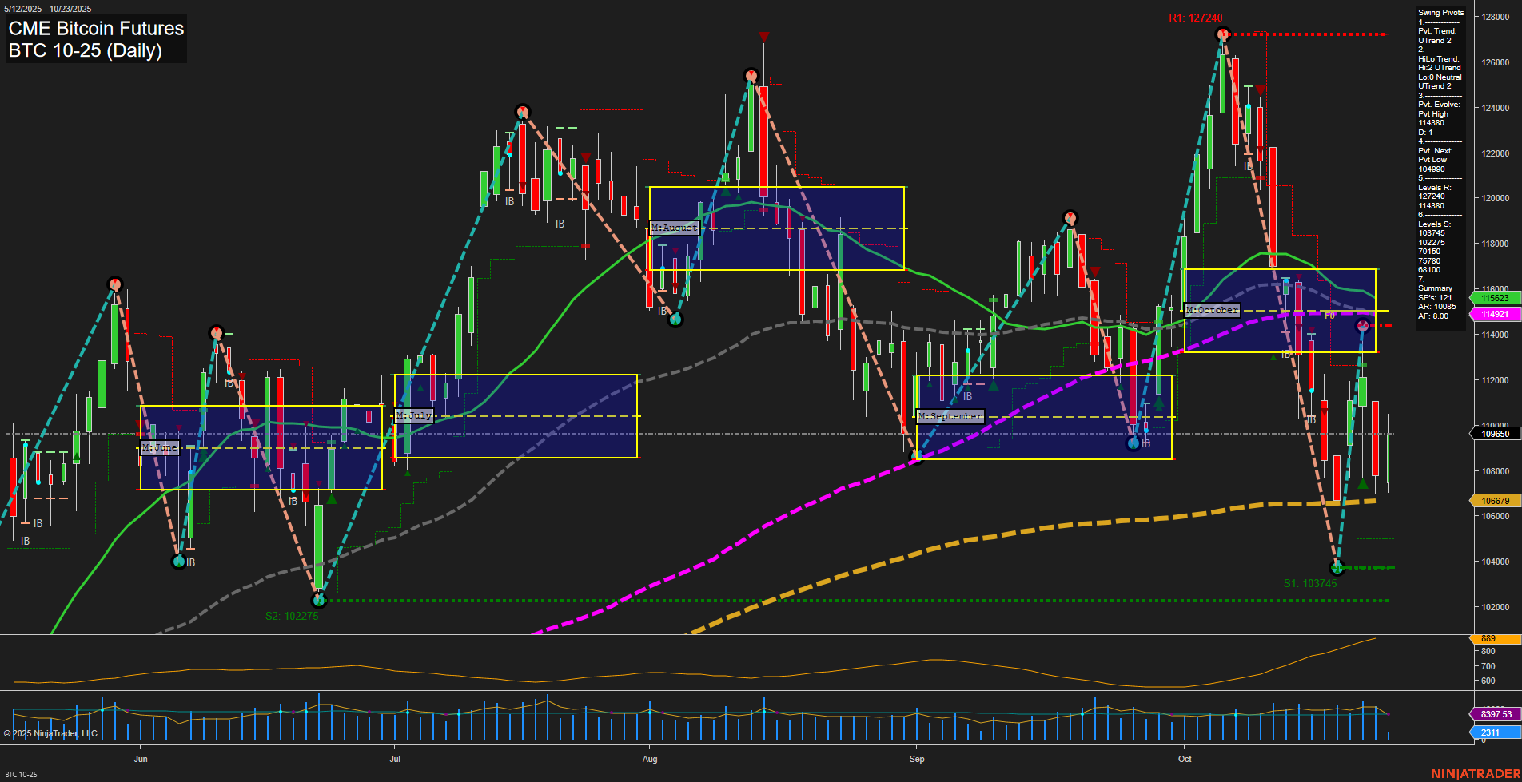Click the green pivot circle near S2 102275
The width and height of the screenshot is (1522, 782).
319,599
